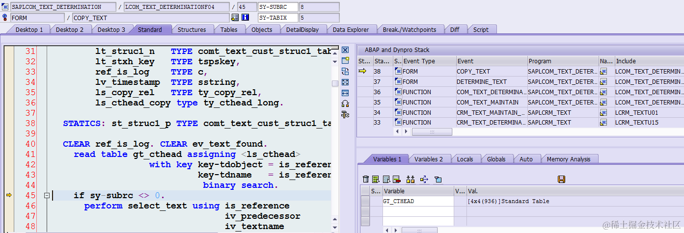Open the Script tab
The width and height of the screenshot is (684, 233).
[x=481, y=29]
